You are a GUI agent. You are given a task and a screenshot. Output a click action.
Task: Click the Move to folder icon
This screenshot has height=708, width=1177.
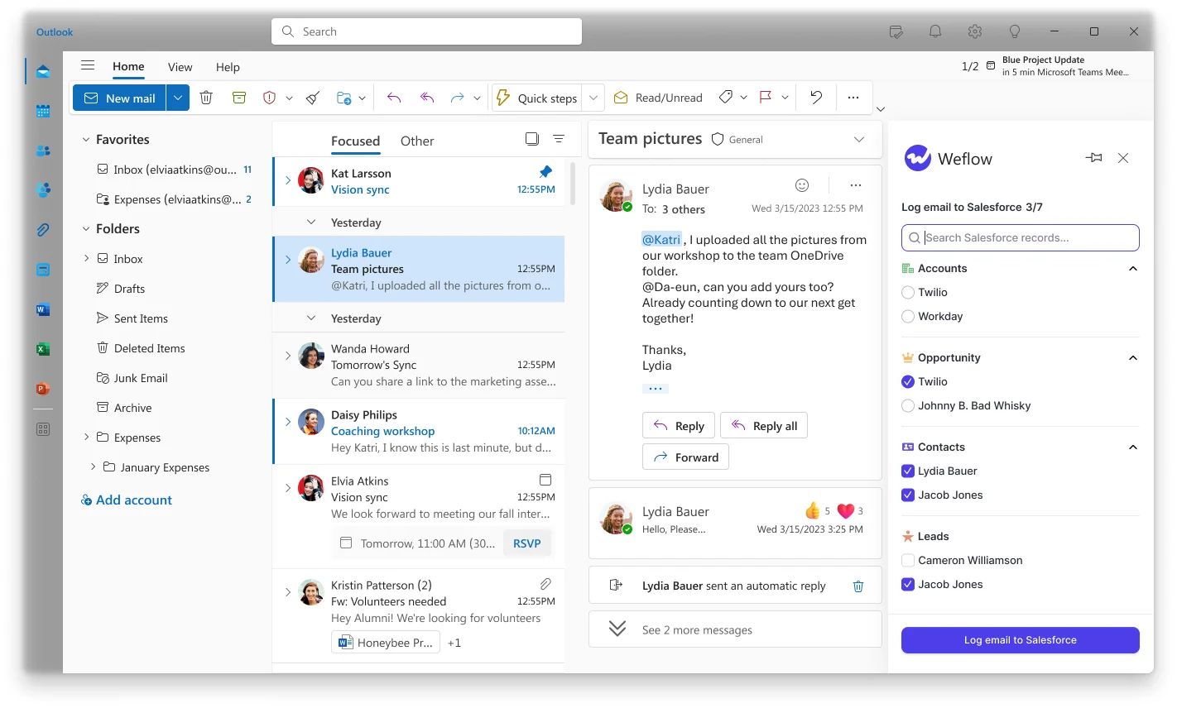[344, 98]
